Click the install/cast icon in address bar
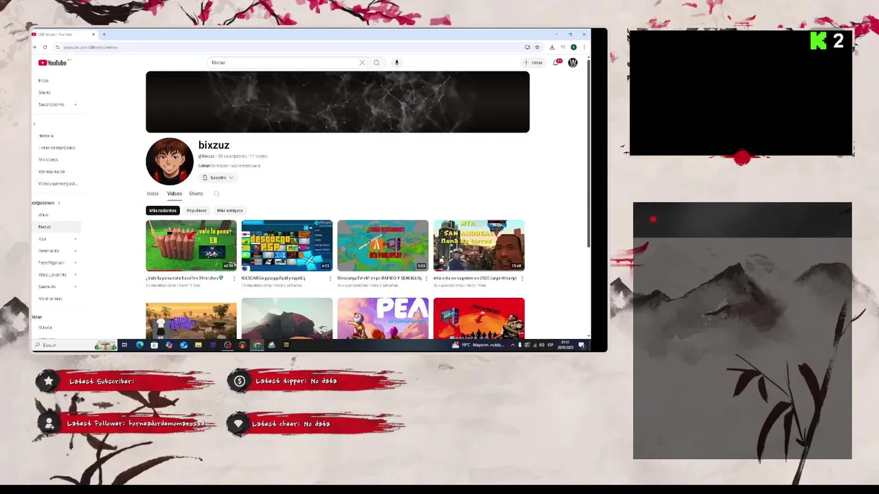The image size is (879, 494). point(527,47)
